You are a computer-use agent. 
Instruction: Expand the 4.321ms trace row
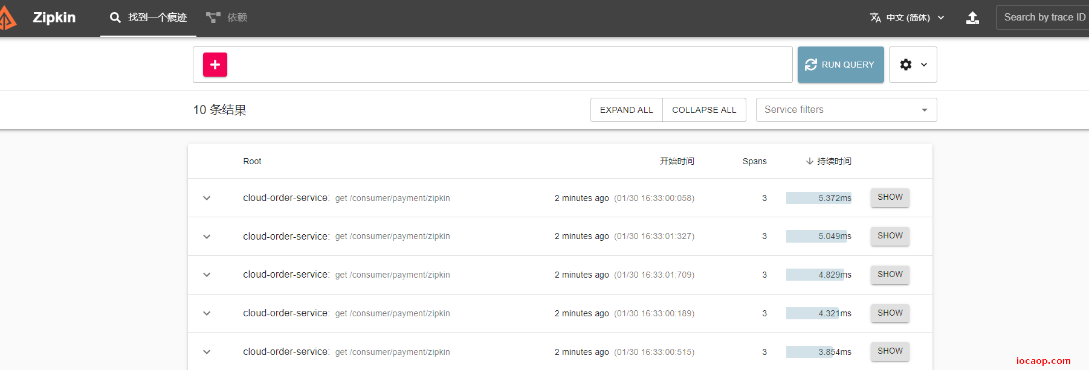pyautogui.click(x=207, y=313)
